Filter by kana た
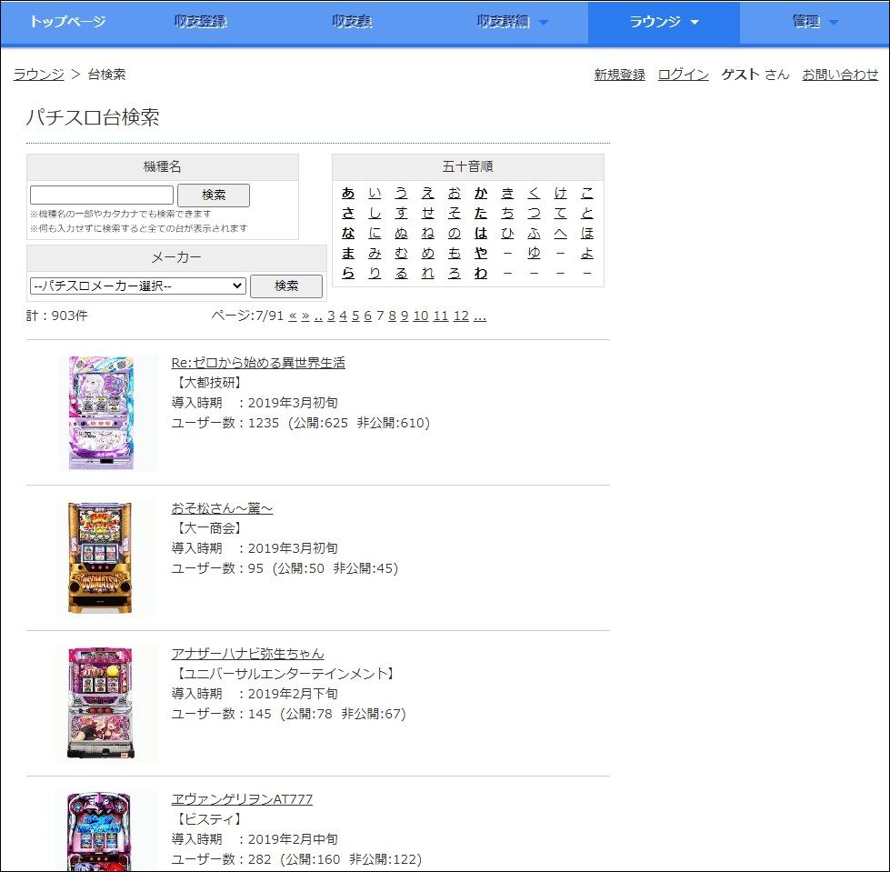Viewport: 890px width, 872px height. pos(481,213)
